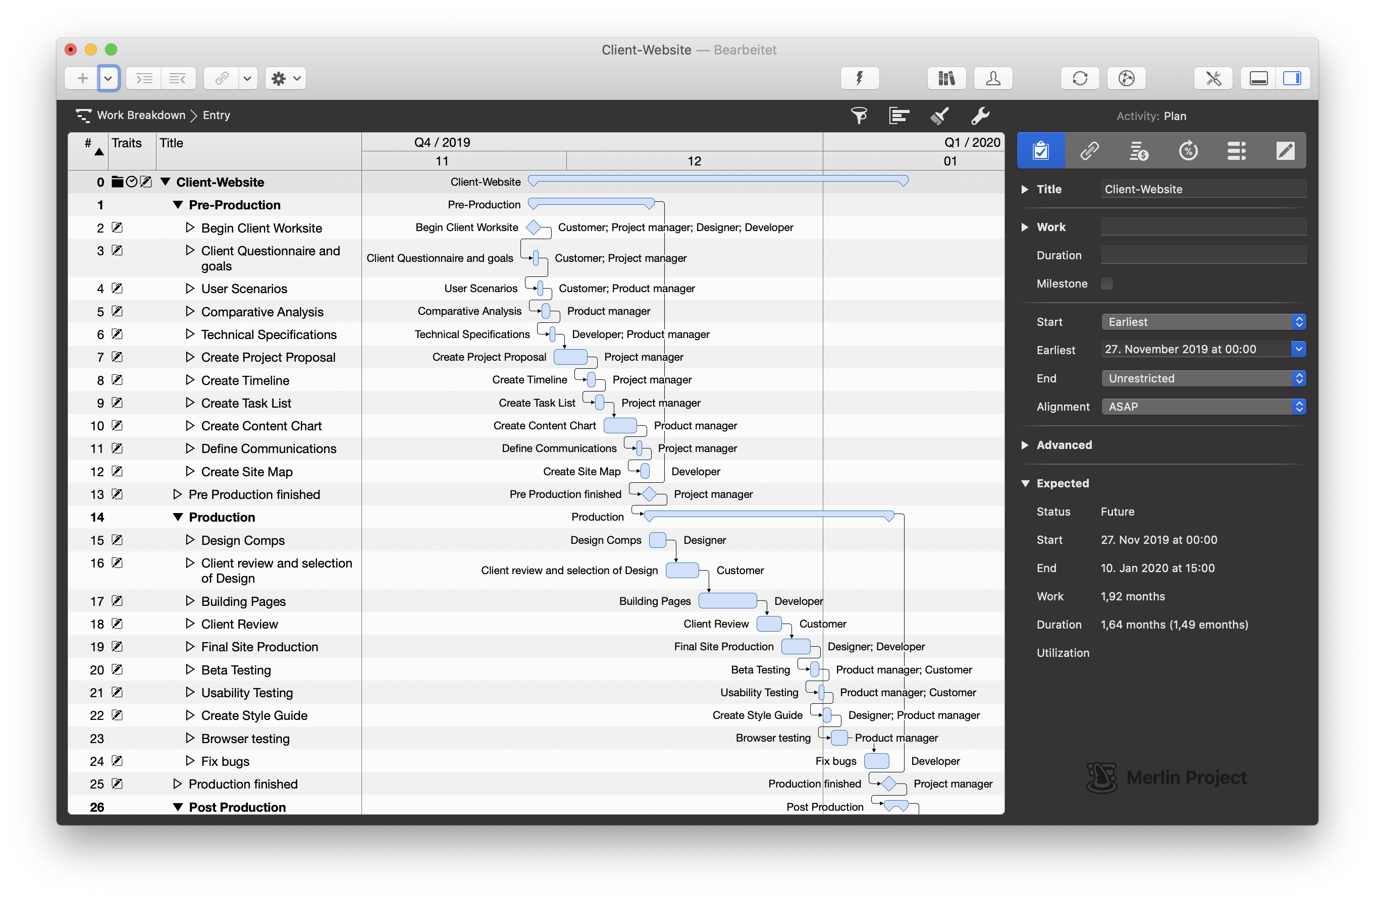The width and height of the screenshot is (1375, 900).
Task: Click the lightning bolt toolbar button
Action: tap(860, 78)
